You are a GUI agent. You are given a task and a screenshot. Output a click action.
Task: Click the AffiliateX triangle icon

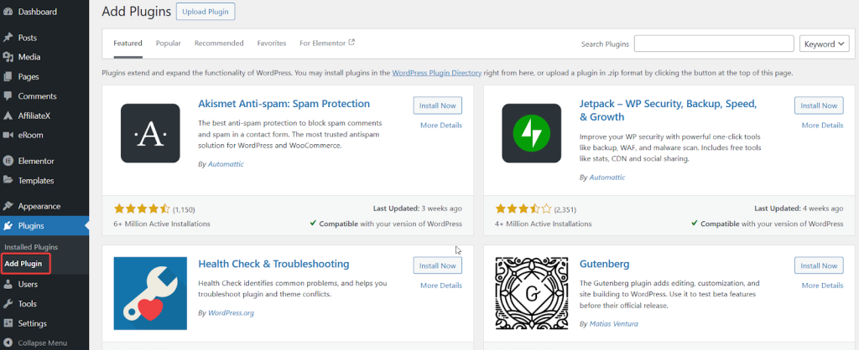pos(8,116)
